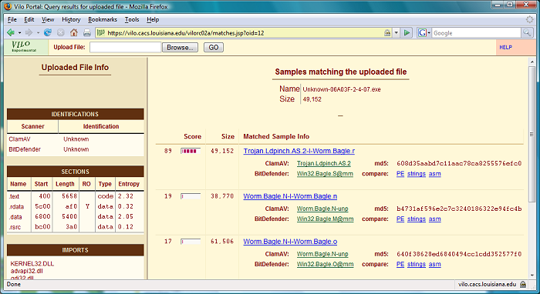540x294 pixels.
Task: Open the Edit menu
Action: click(29, 19)
